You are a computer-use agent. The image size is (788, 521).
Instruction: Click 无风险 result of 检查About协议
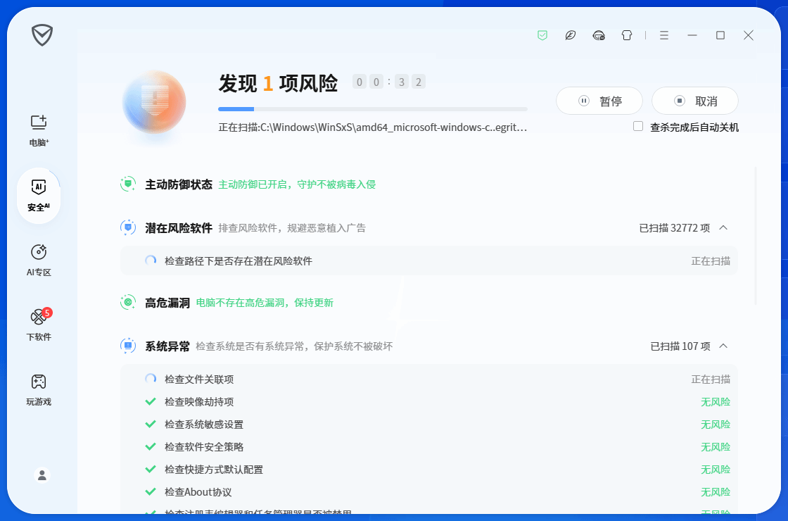tap(716, 492)
